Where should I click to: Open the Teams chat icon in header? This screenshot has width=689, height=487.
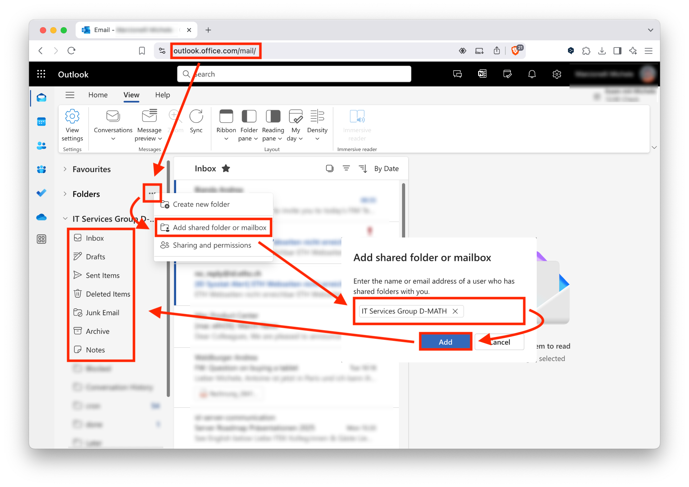(x=457, y=74)
